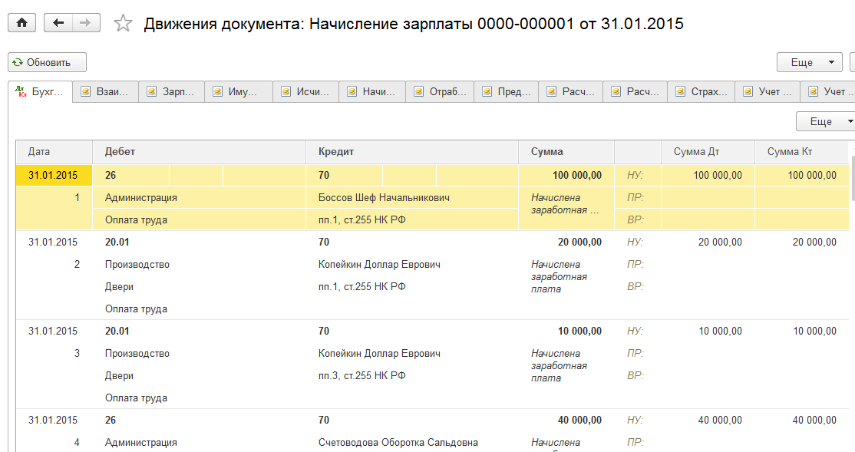Image resolution: width=855 pixels, height=452 pixels.
Task: Click the Сумма Кт column header
Action: [801, 152]
